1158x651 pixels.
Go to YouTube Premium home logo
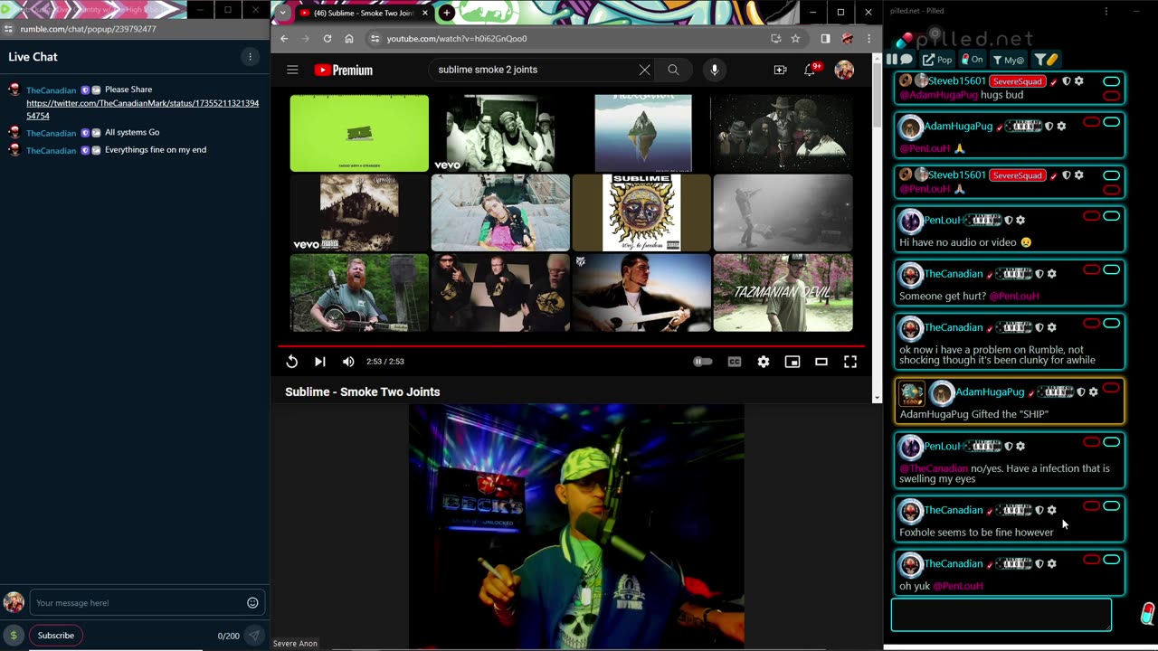343,70
